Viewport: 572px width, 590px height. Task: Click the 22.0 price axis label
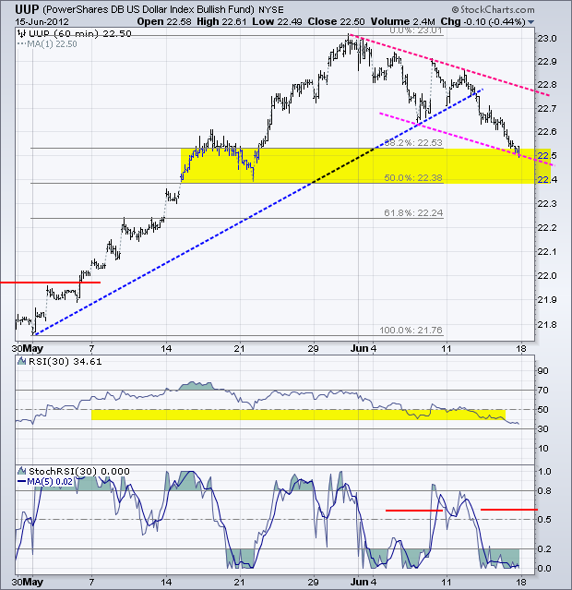point(547,276)
